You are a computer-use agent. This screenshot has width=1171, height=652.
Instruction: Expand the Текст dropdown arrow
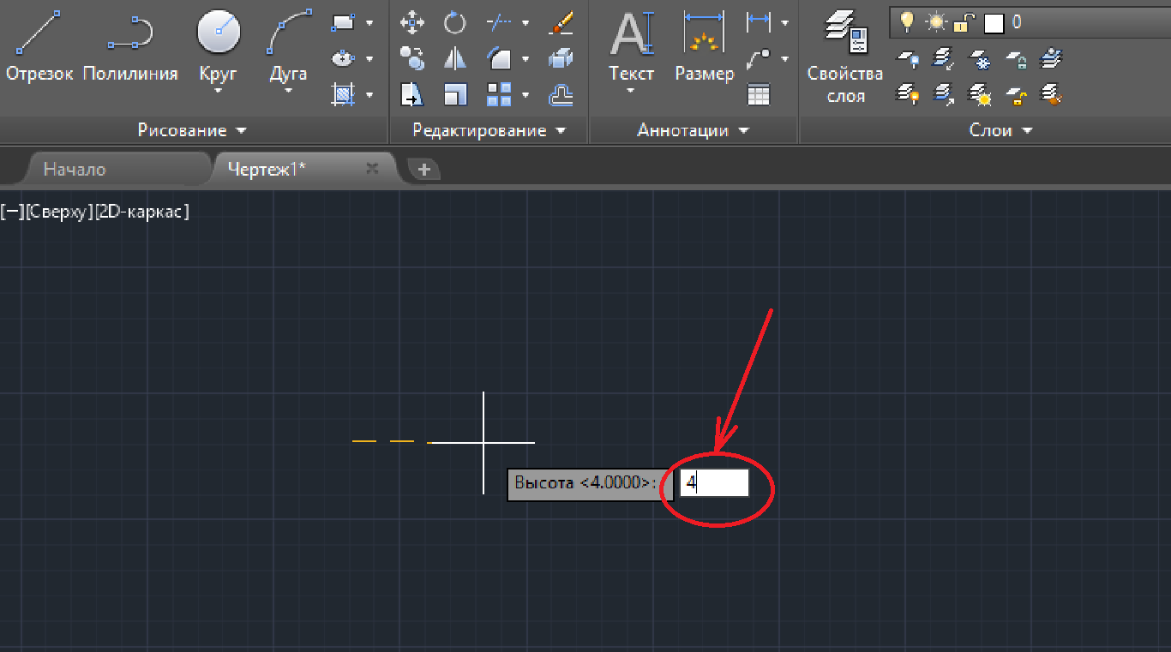[631, 90]
